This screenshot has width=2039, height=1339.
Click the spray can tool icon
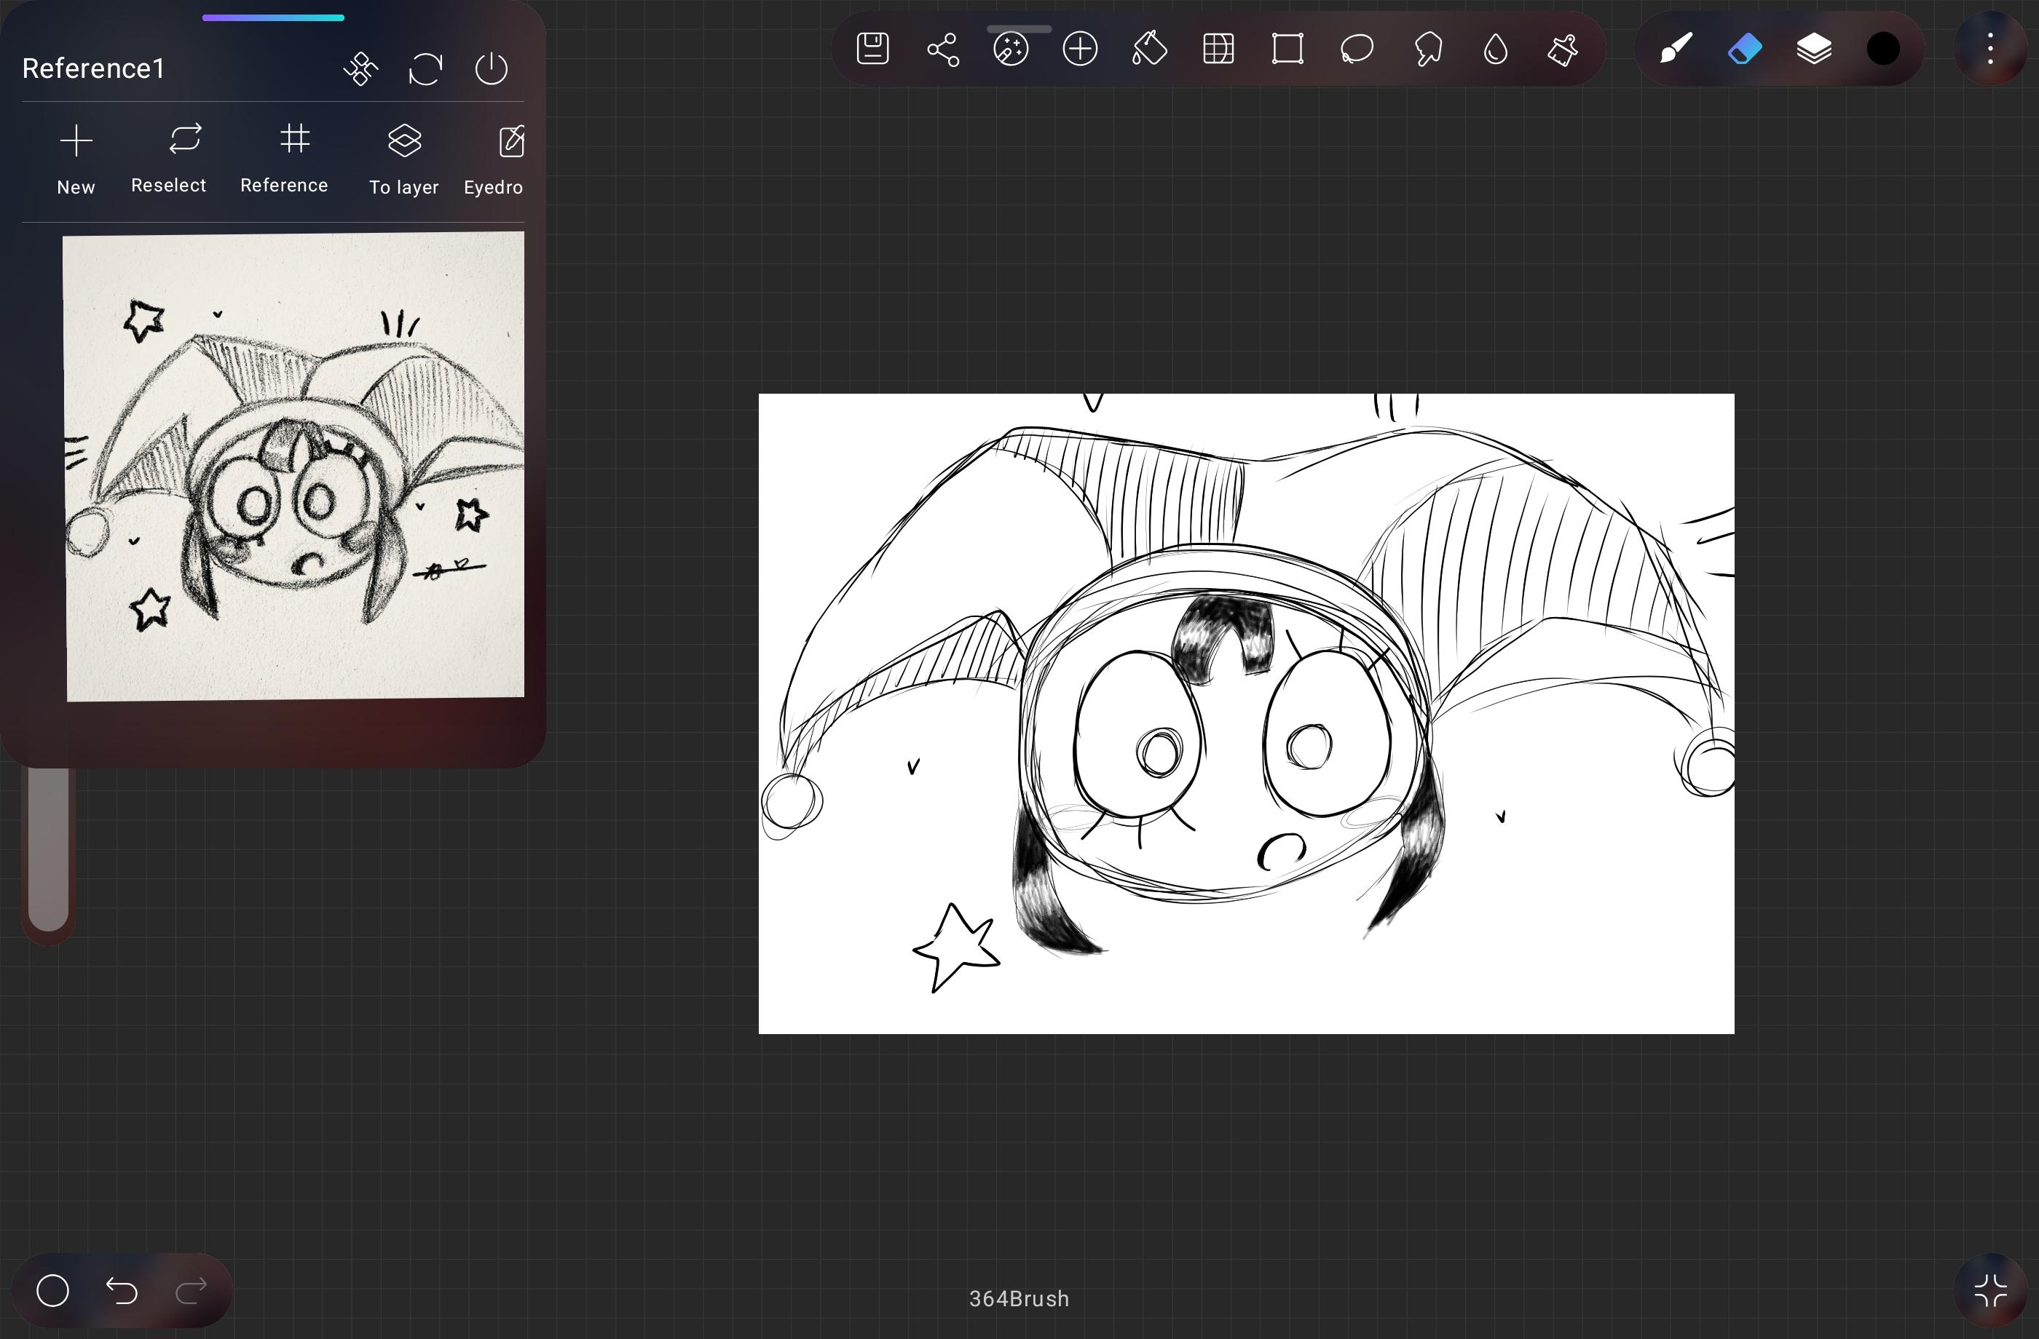1563,49
